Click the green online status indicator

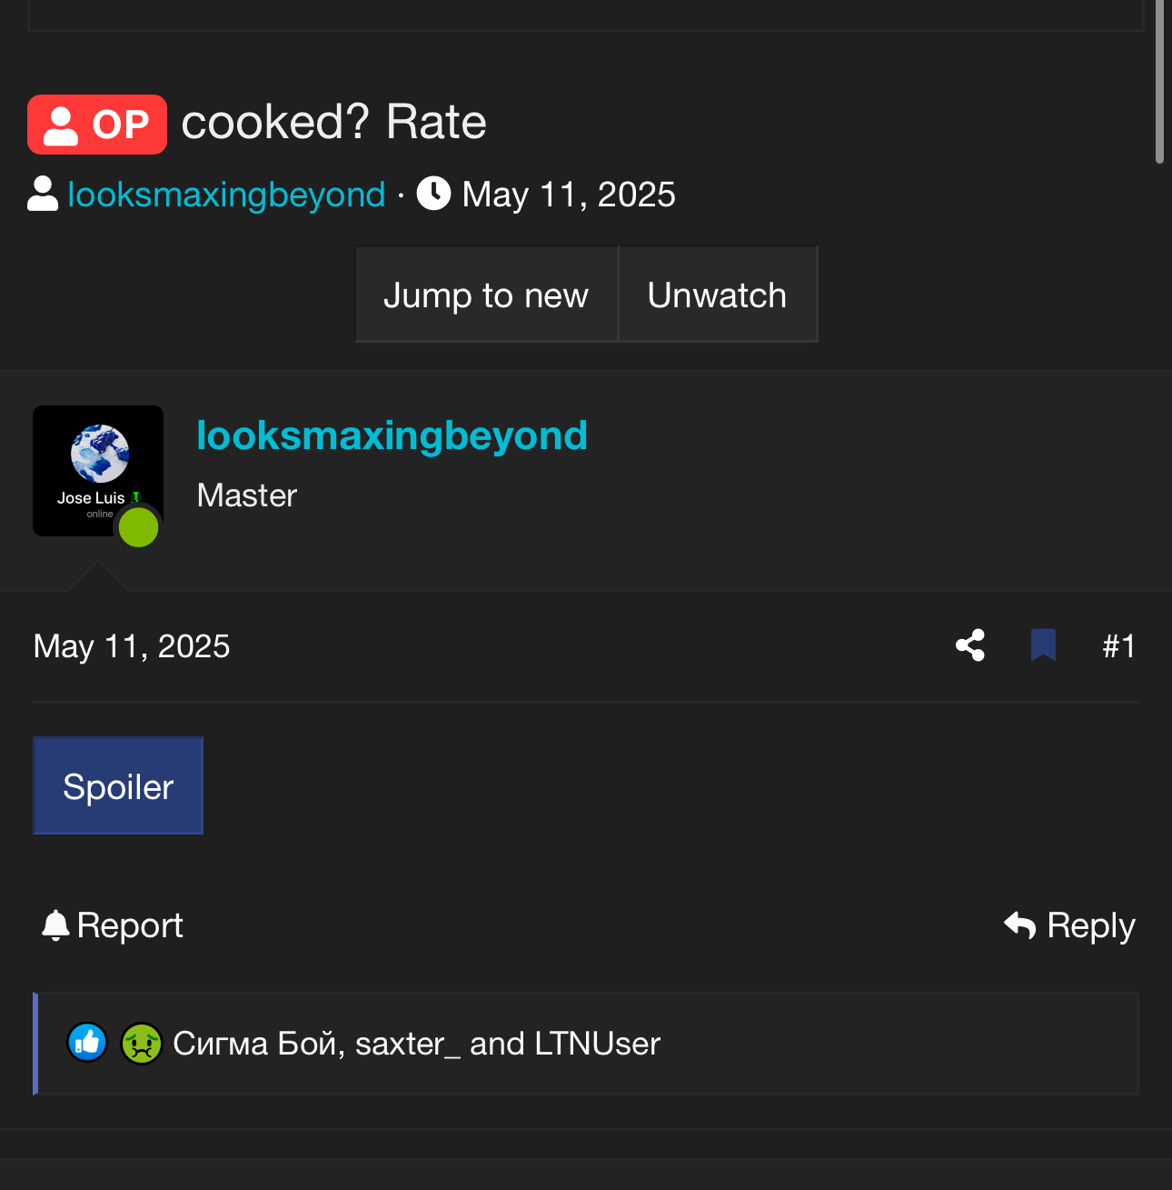click(x=139, y=528)
